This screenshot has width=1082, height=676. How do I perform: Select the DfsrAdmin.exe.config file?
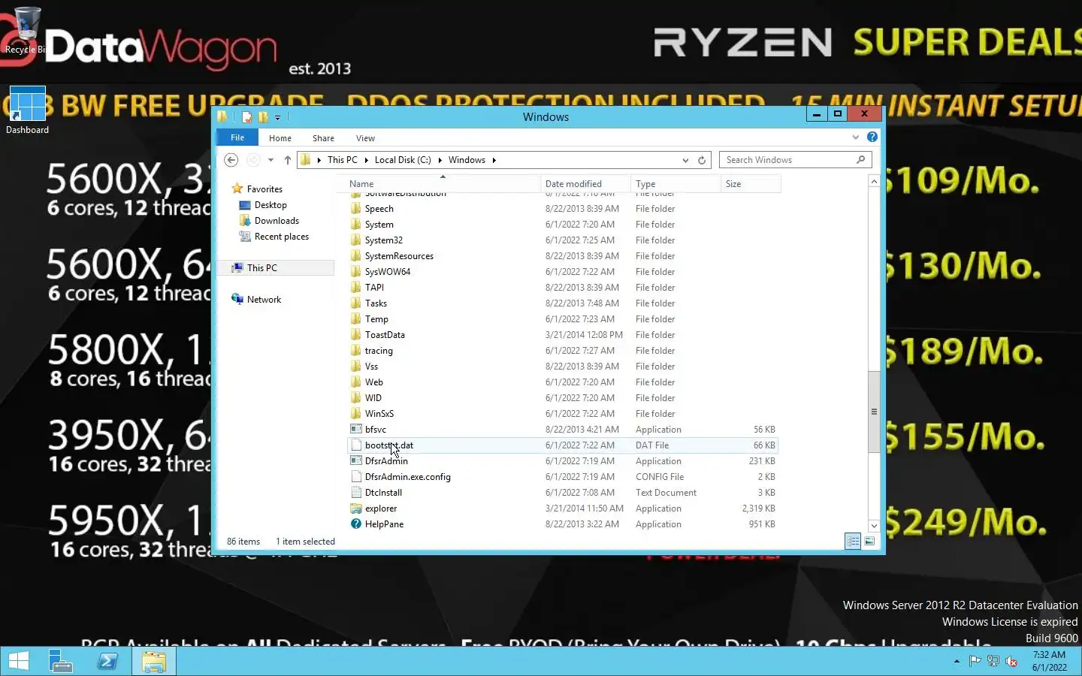(408, 477)
